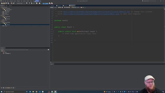The height and width of the screenshot is (93, 165).
Task: Click the Debug Project toolbar icon
Action: point(37,3)
